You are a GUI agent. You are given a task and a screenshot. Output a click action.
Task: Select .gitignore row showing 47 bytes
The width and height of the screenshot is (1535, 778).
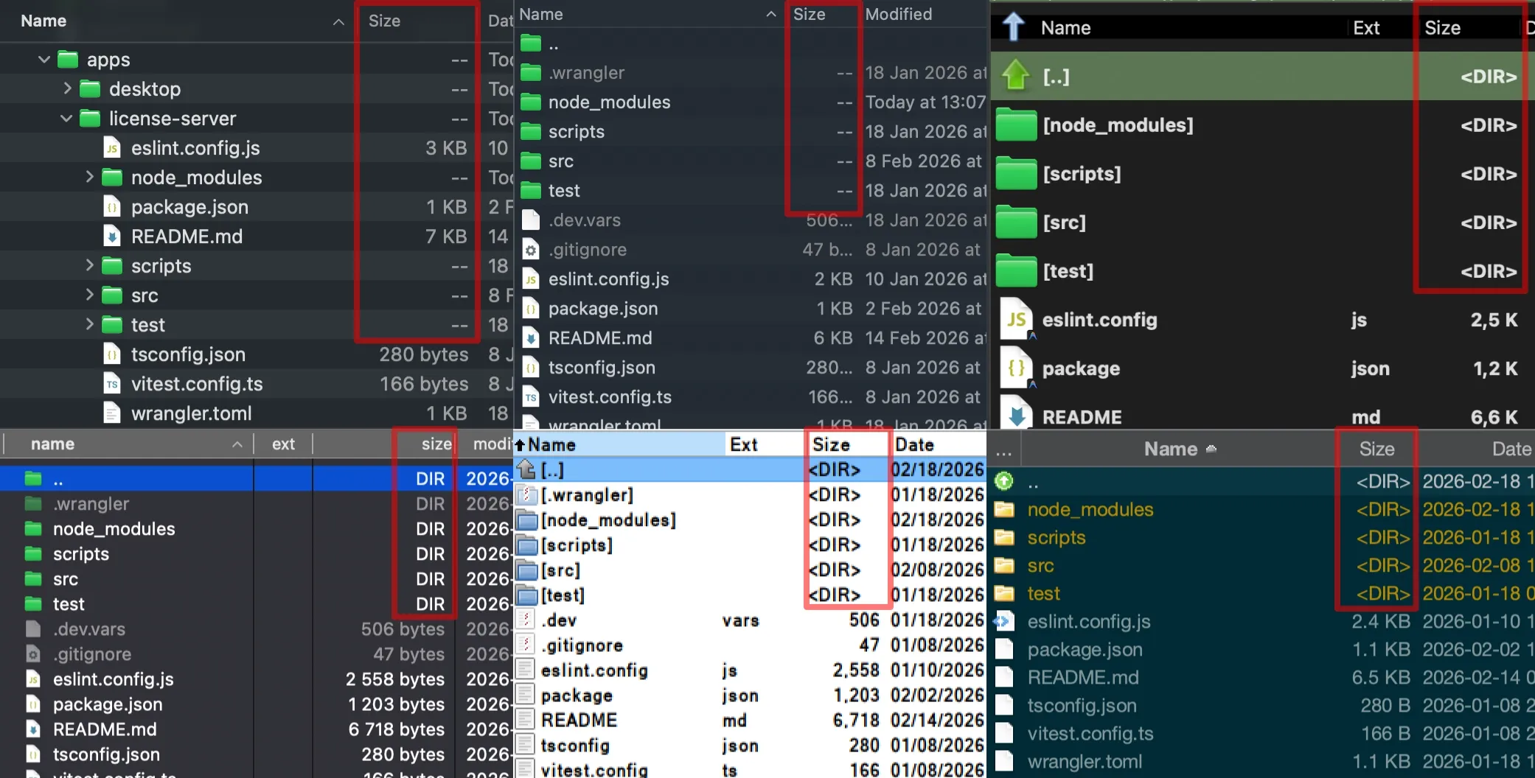pos(257,654)
